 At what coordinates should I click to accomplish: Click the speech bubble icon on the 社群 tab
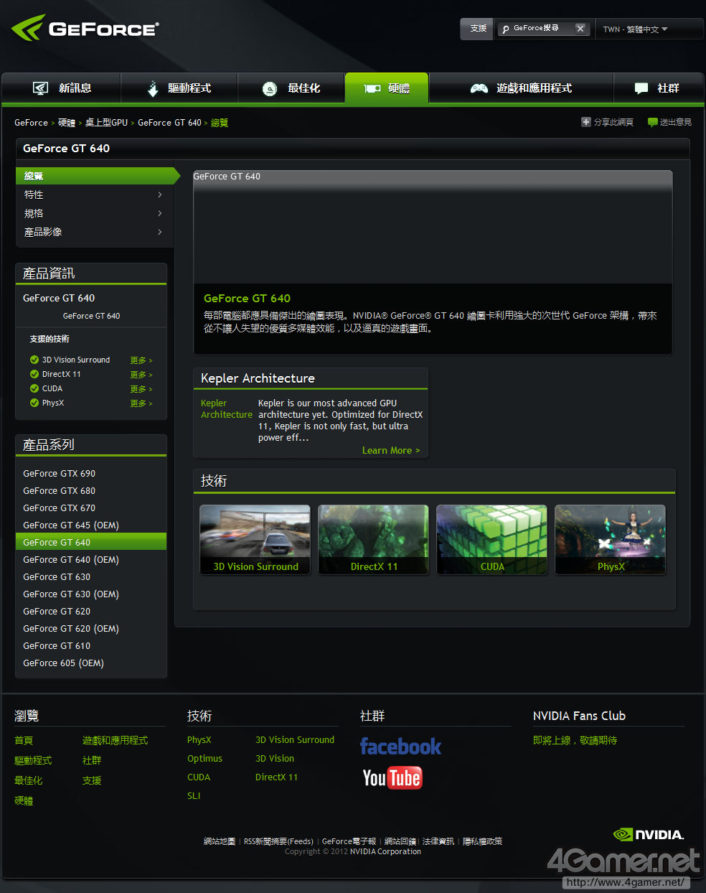pyautogui.click(x=641, y=88)
